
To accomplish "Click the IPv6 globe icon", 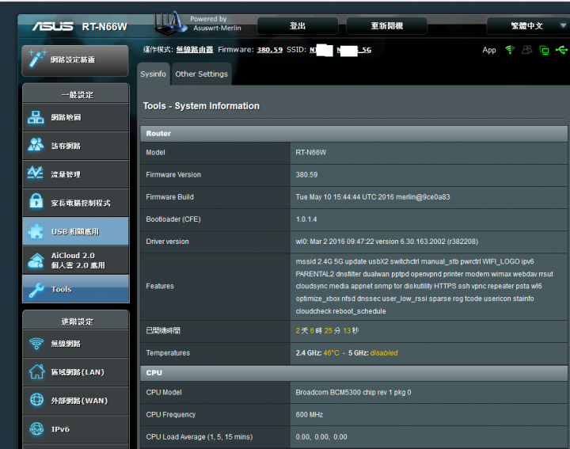I will click(36, 428).
